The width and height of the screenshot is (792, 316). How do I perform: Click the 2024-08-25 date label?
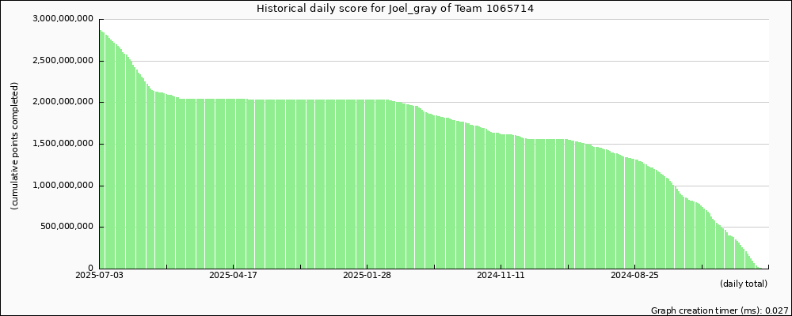[x=635, y=276]
